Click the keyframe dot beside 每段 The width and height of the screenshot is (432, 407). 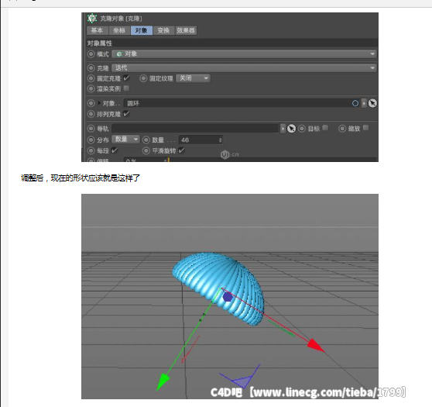pyautogui.click(x=91, y=150)
